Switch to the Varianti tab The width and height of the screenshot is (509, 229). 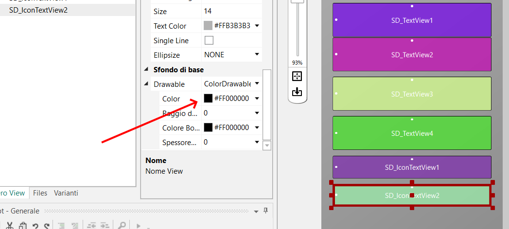pos(66,193)
